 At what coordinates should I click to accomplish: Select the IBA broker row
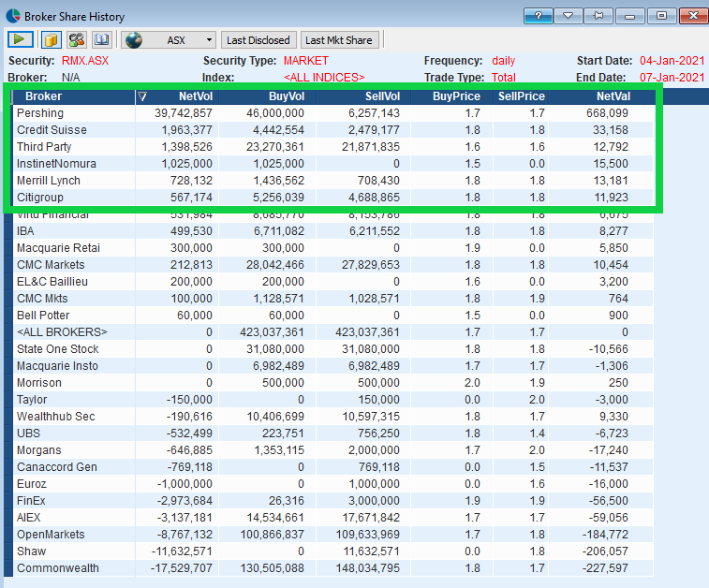tap(333, 231)
